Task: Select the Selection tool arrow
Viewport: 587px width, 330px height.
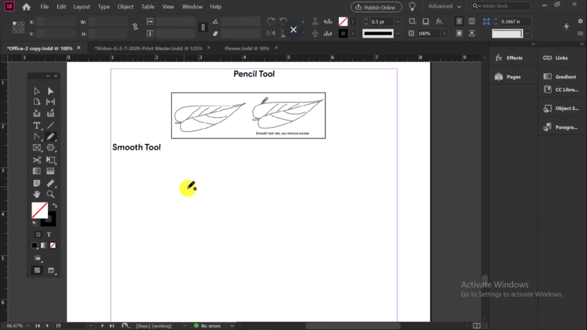Action: click(x=37, y=91)
